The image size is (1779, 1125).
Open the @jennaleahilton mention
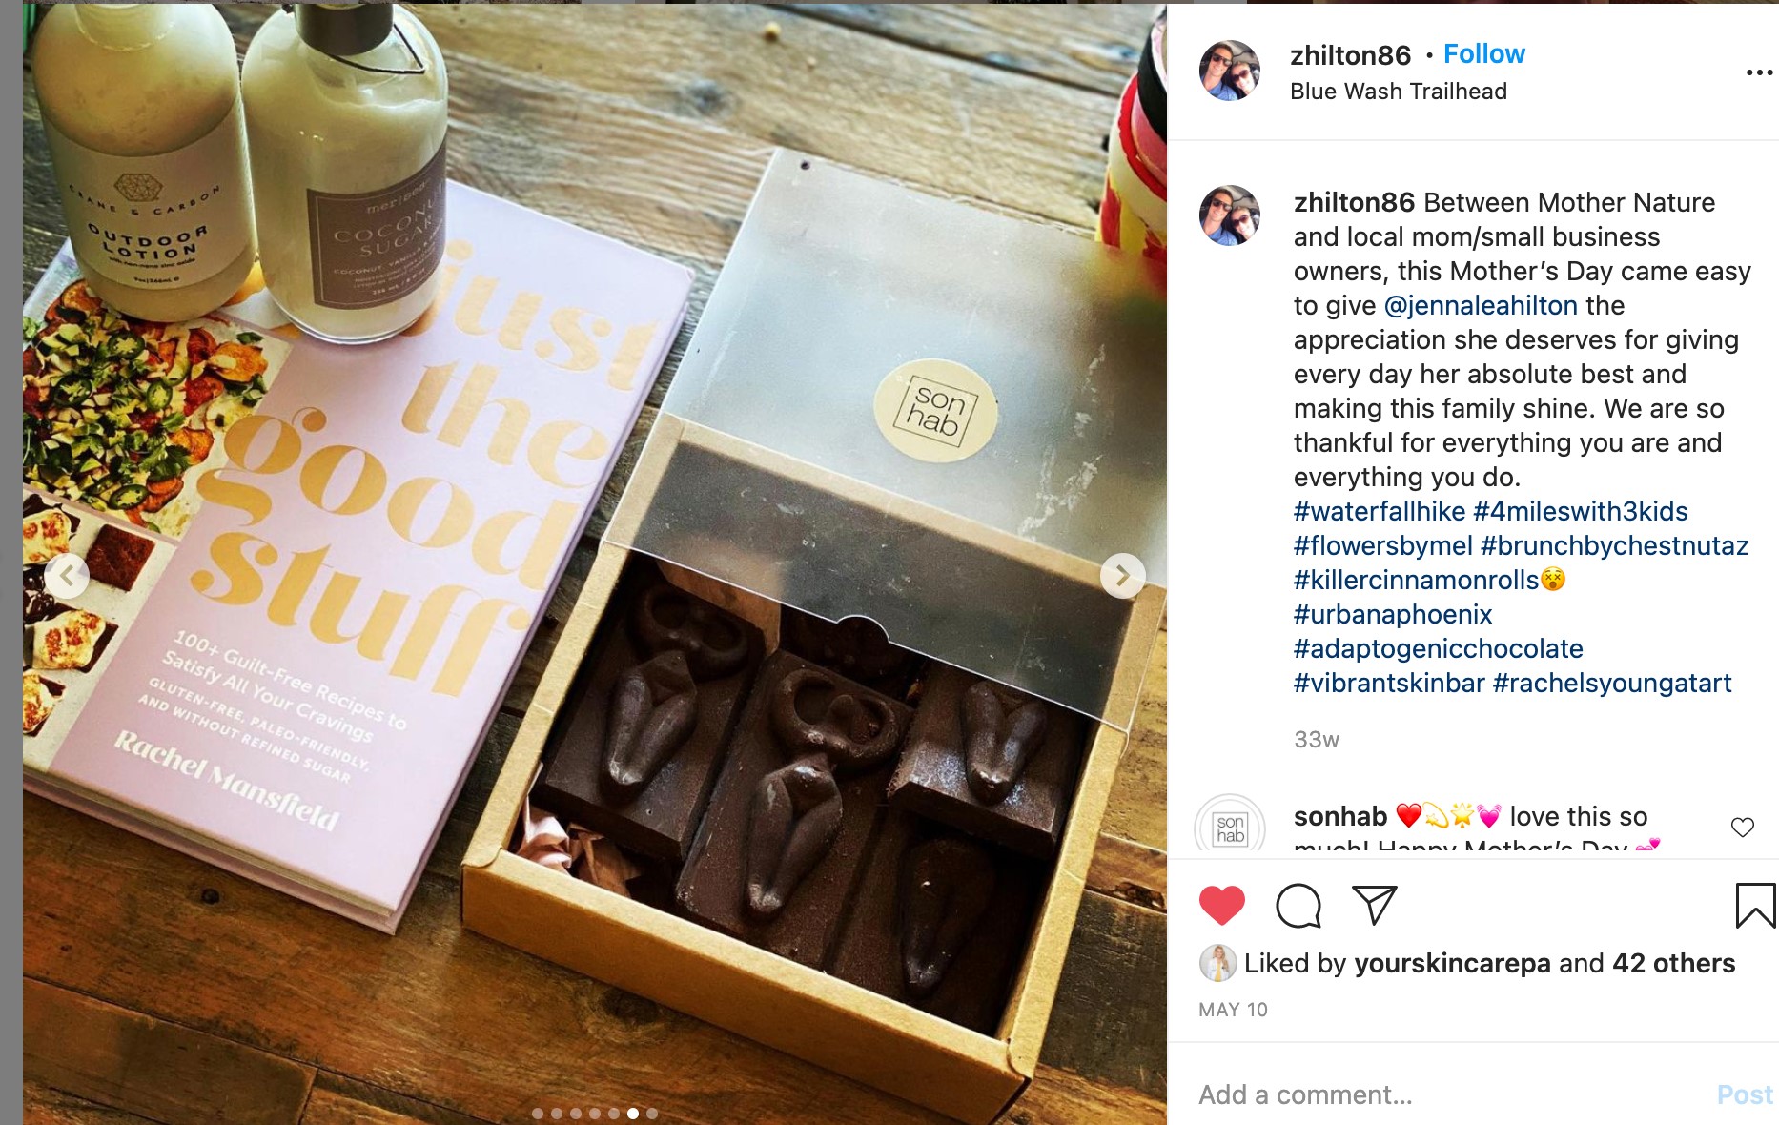[1481, 305]
